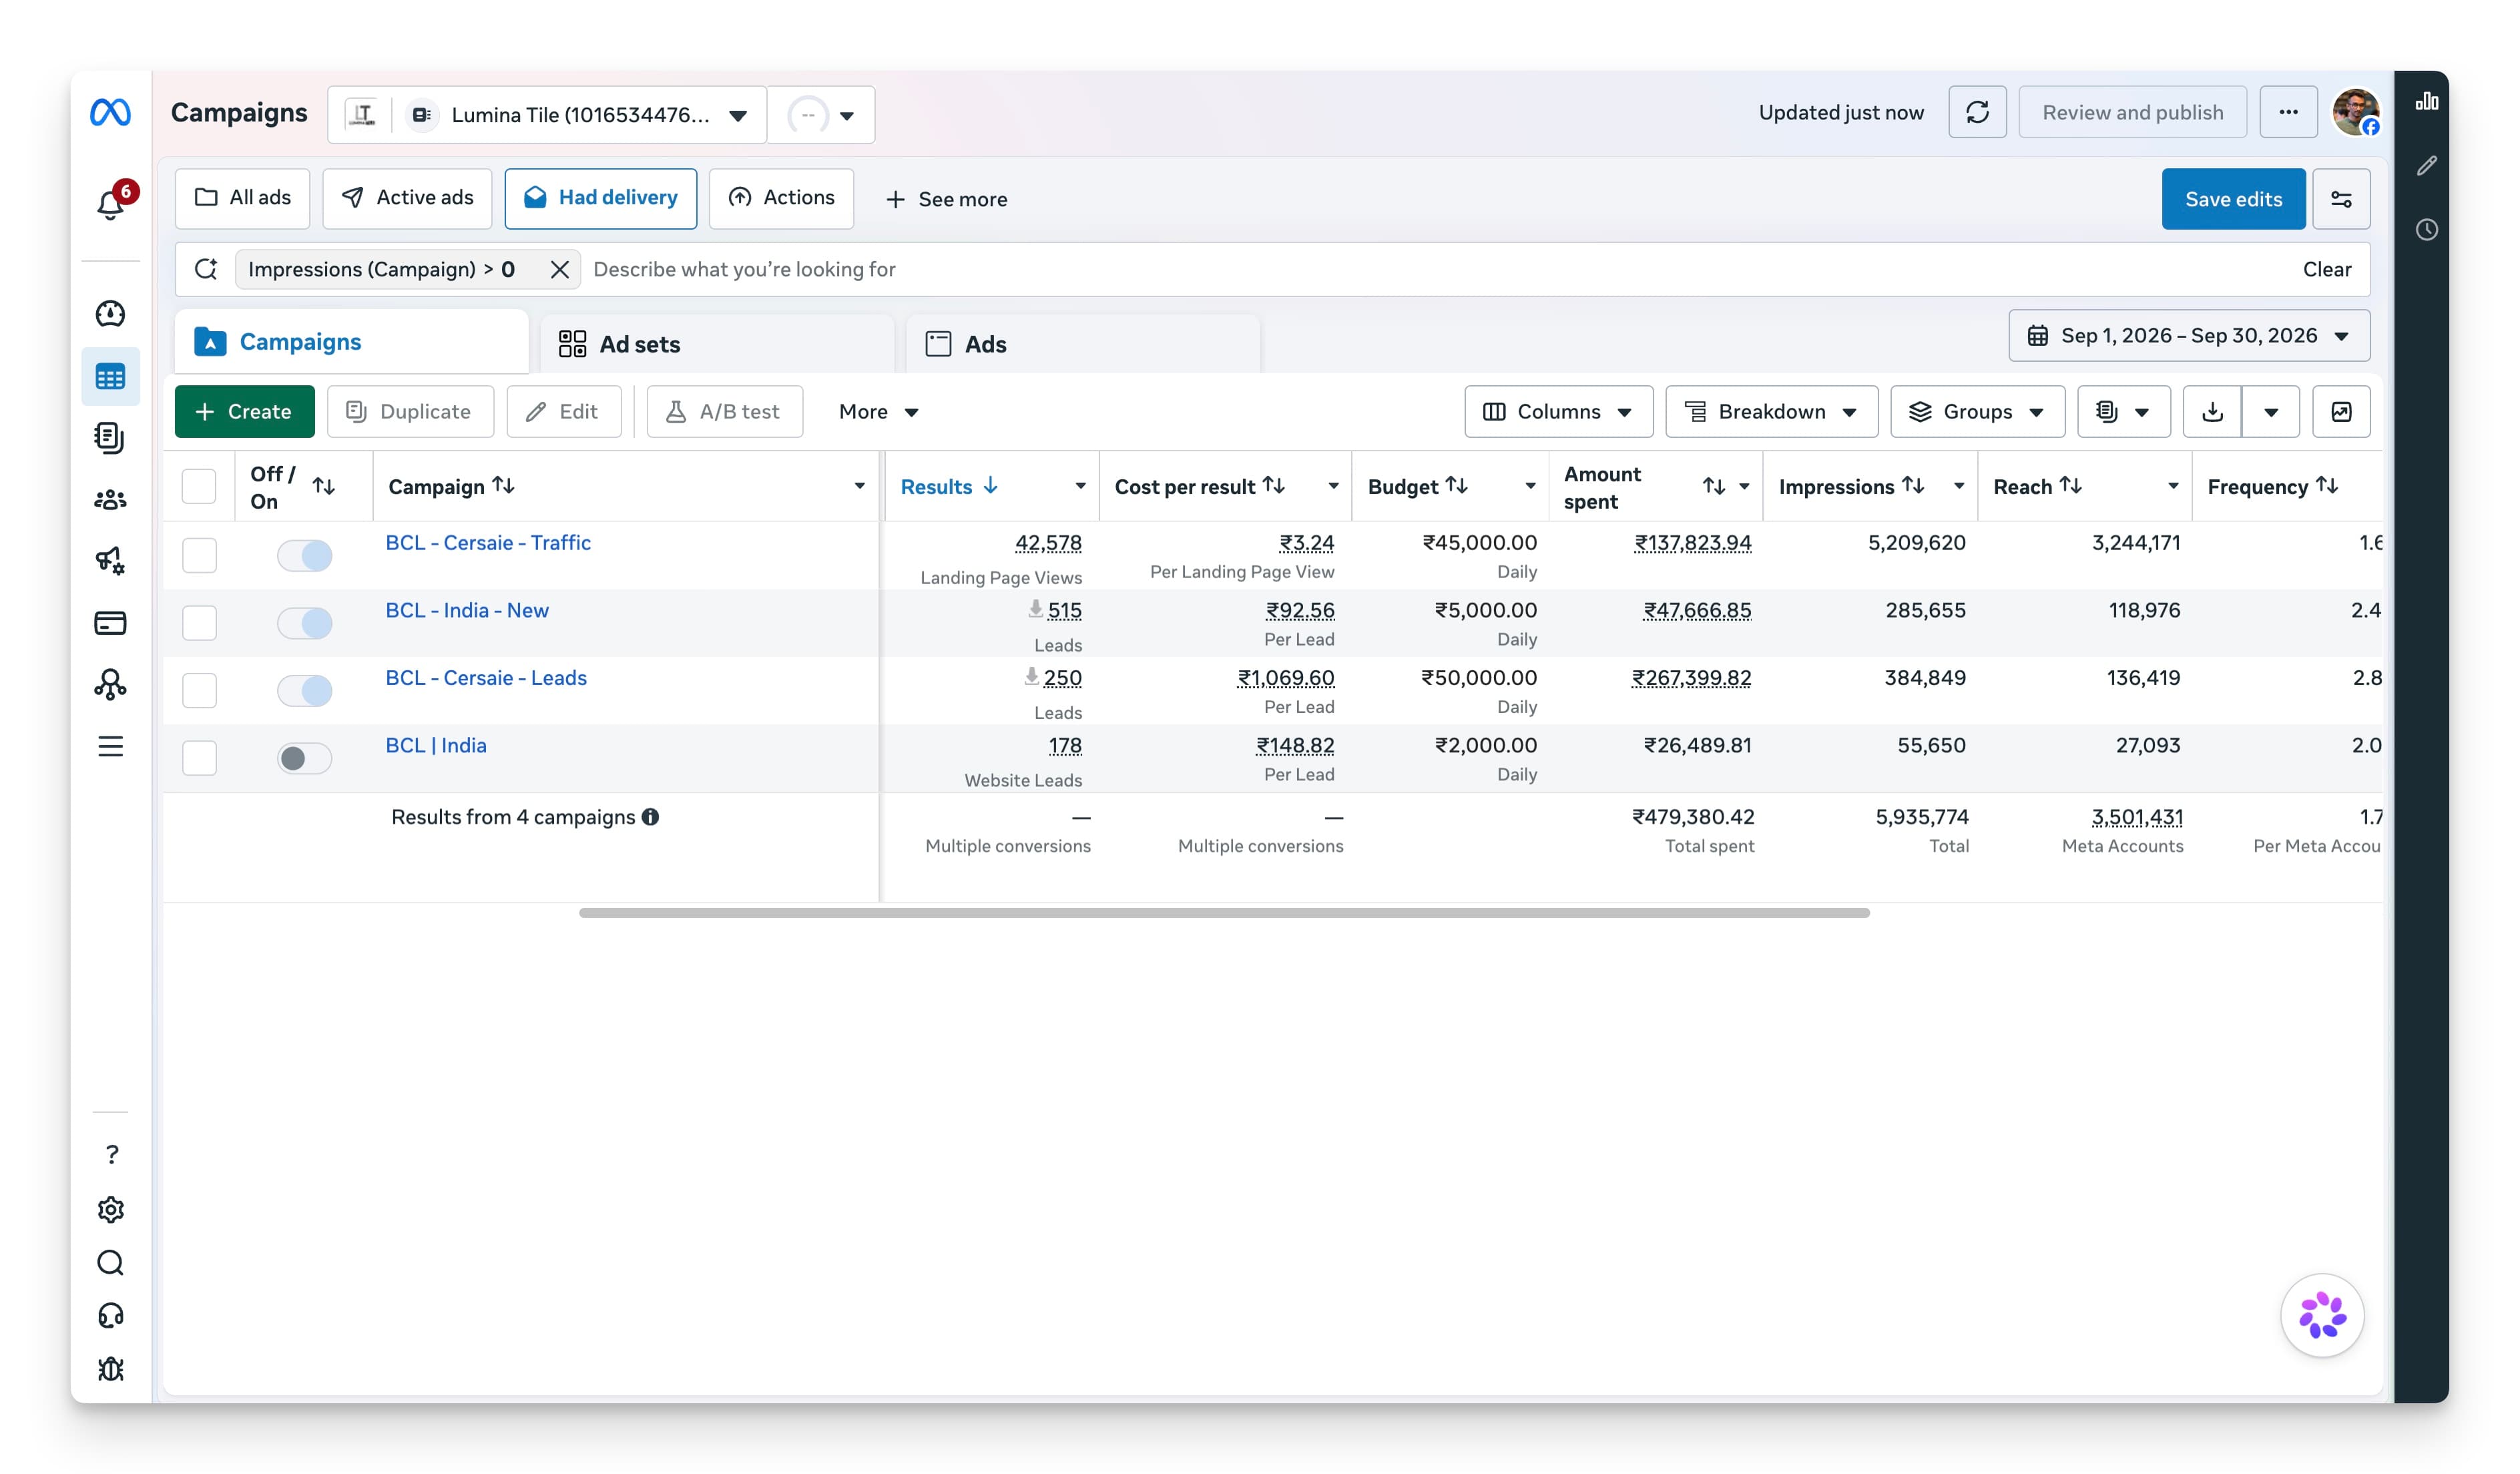Open the all tools hamburger menu

[x=110, y=746]
